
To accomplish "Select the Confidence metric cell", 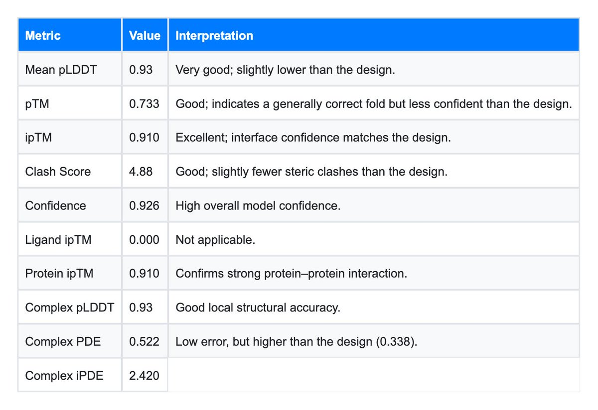I will coord(55,205).
